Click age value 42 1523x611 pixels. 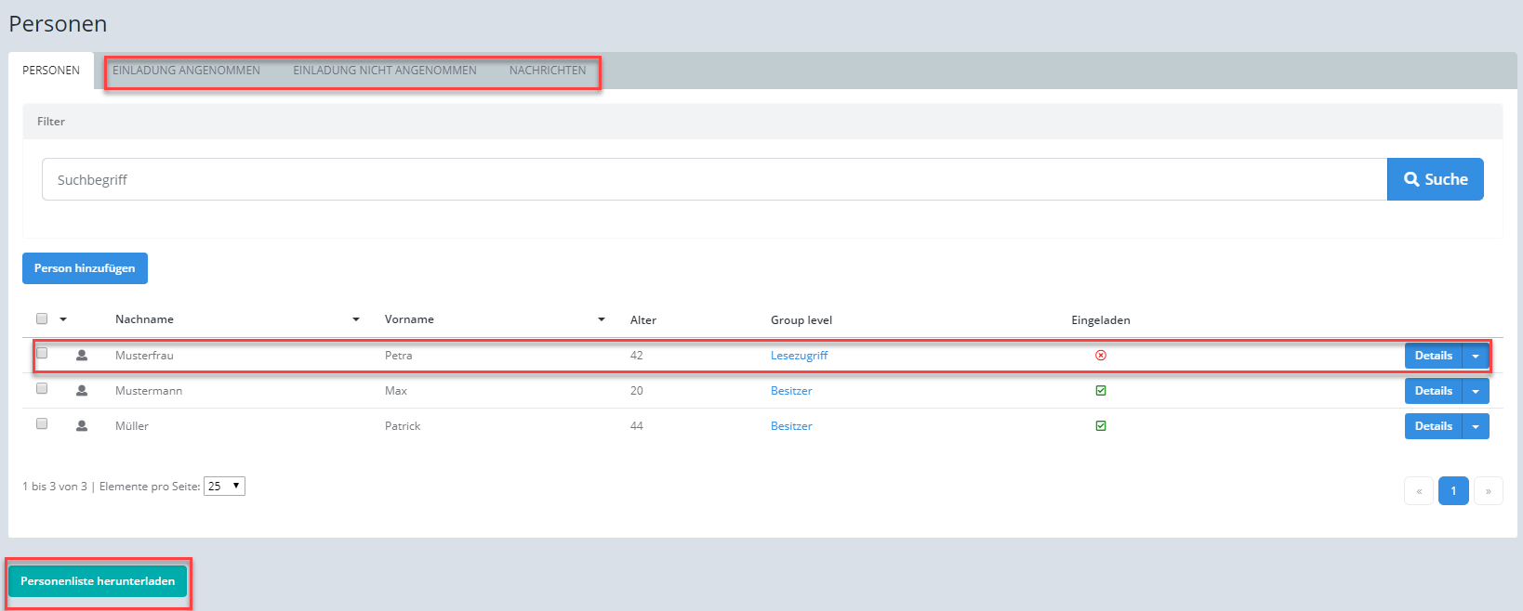pyautogui.click(x=637, y=356)
